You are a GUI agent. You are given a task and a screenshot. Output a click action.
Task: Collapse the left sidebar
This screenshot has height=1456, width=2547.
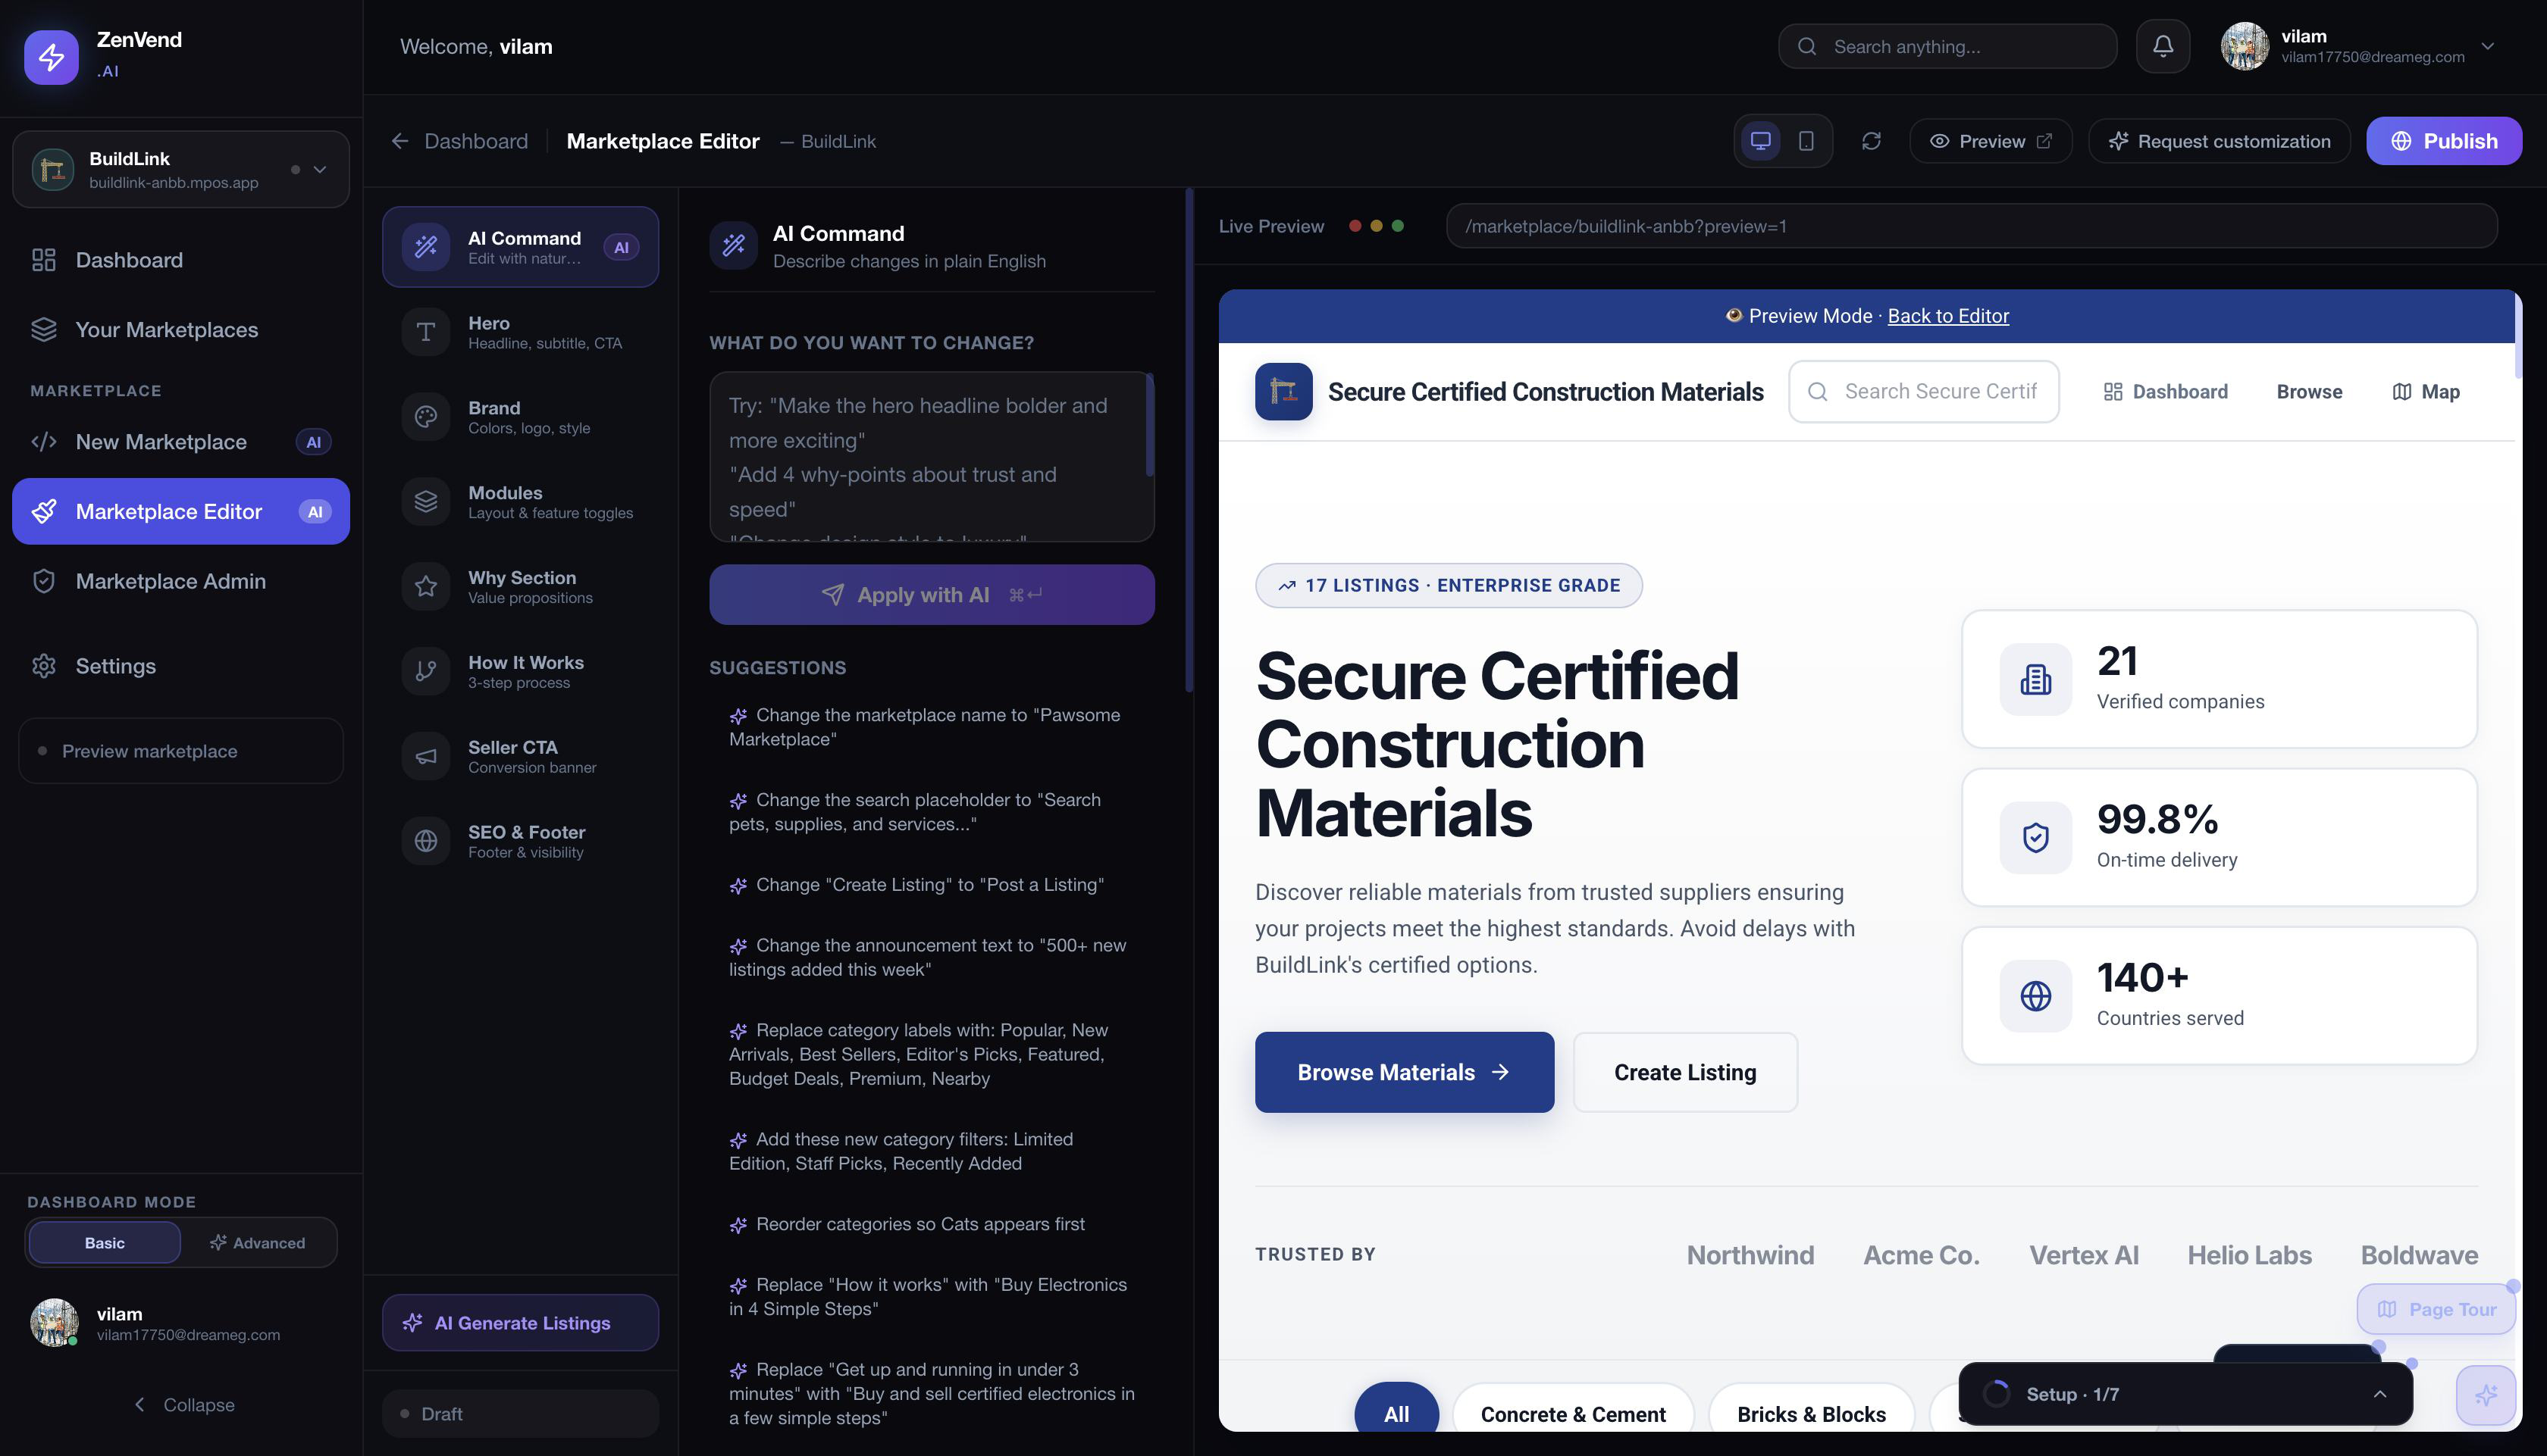[184, 1404]
